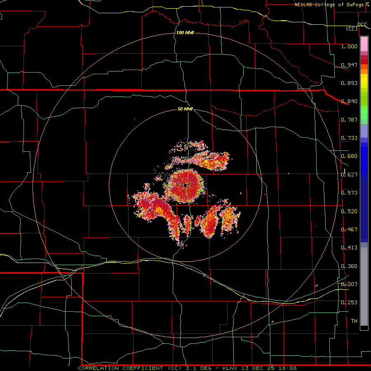
Task: Click the bright green segment of the color bar
Action: pyautogui.click(x=364, y=113)
